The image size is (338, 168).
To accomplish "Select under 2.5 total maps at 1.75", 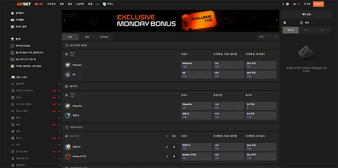I will (261, 115).
